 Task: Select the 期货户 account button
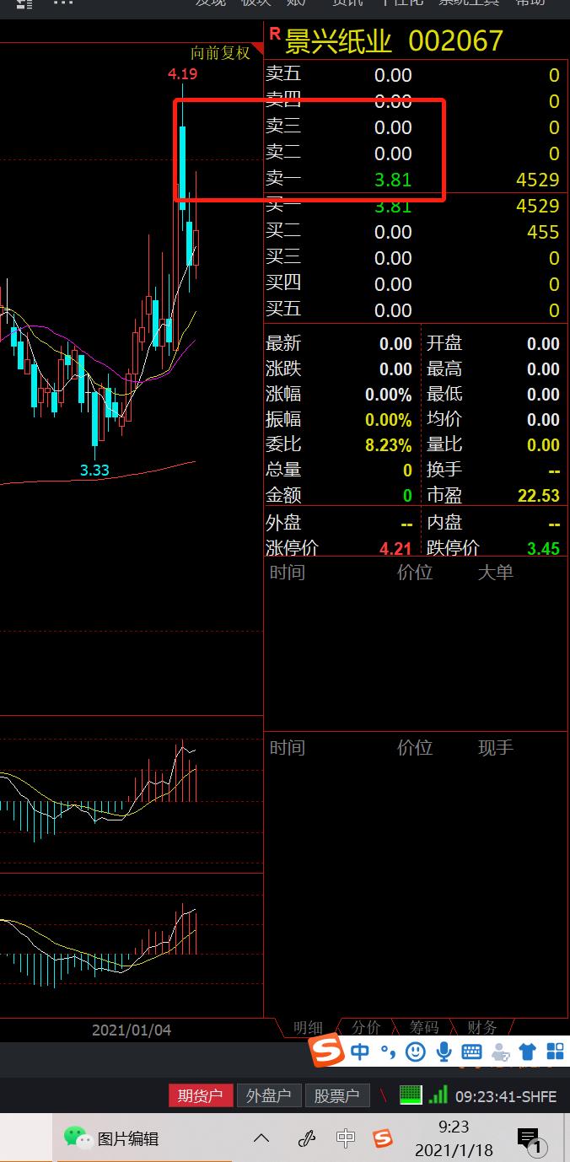tap(200, 1095)
